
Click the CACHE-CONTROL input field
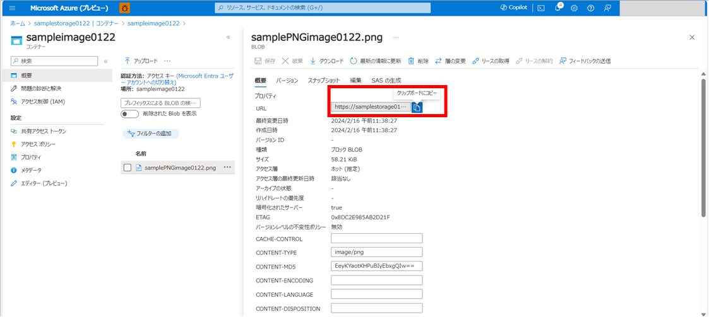(376, 239)
